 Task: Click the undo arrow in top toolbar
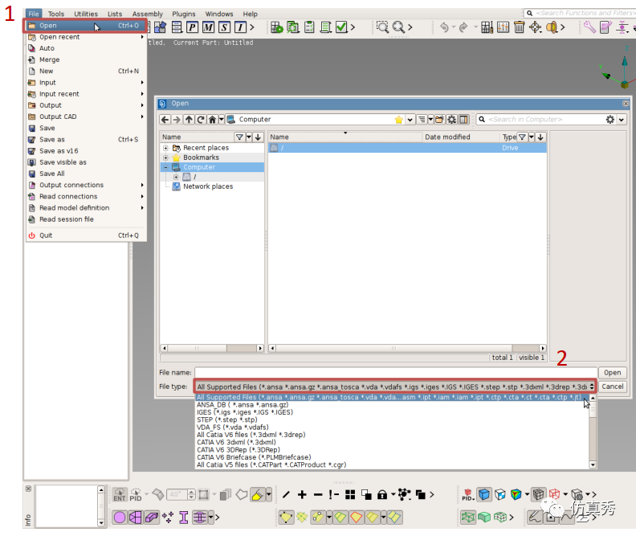445,27
